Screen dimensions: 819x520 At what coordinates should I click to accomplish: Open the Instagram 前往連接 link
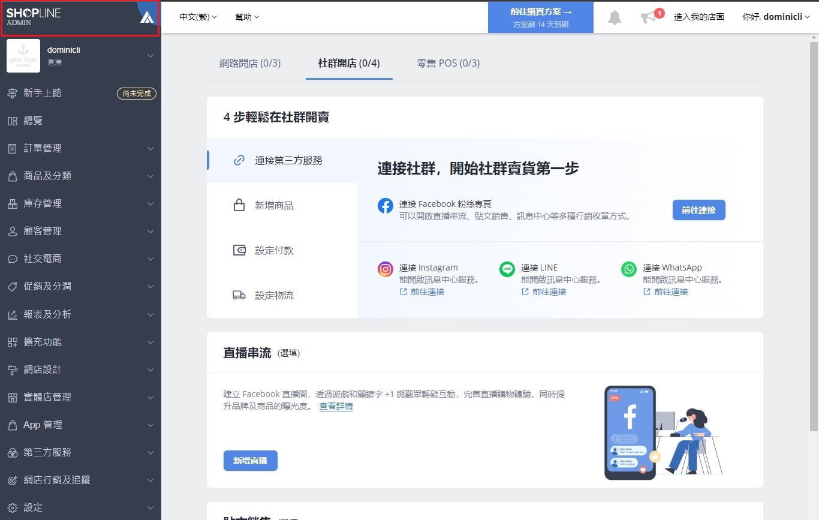point(422,292)
